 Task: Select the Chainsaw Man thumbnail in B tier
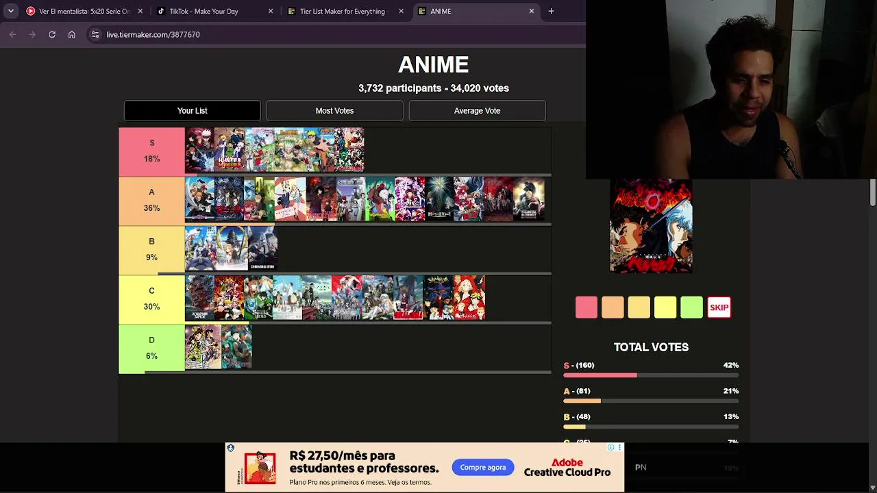[262, 248]
